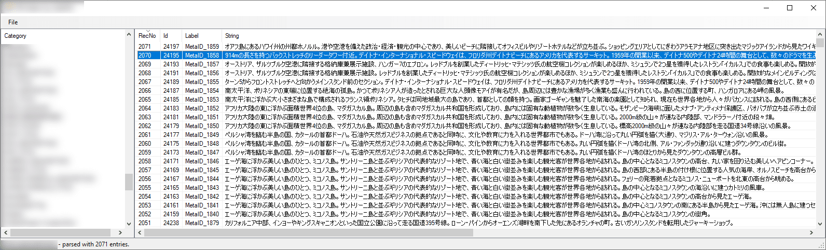Click the category panel's scroll left arrow
The width and height of the screenshot is (826, 250).
click(x=6, y=233)
